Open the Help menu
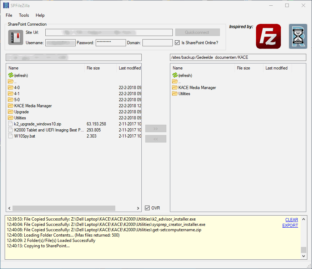Screen dimensions: 312x269 pos(40,15)
